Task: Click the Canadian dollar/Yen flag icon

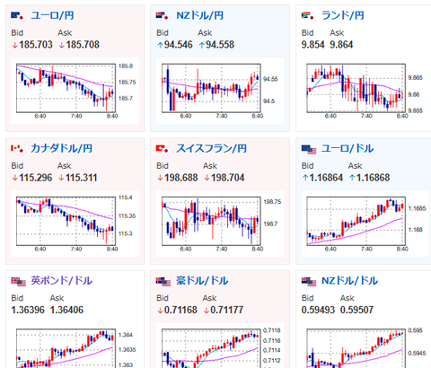Action: [17, 148]
